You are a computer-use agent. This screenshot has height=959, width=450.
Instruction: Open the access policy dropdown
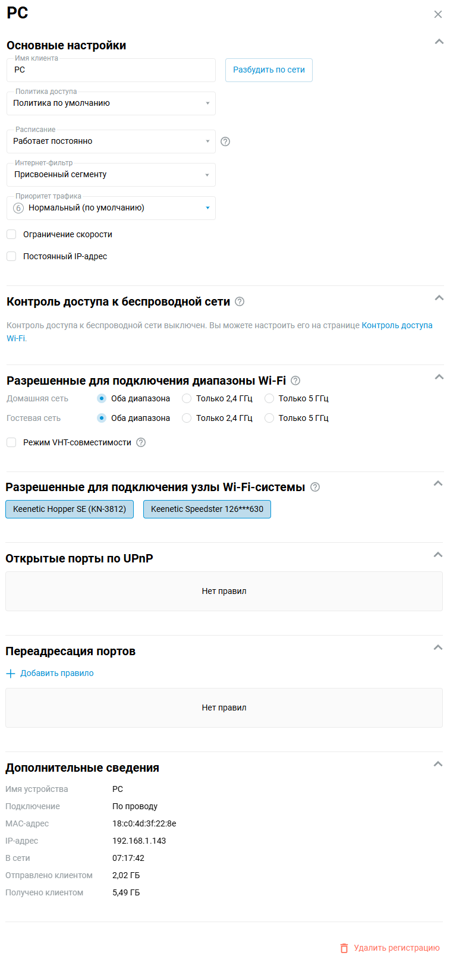(x=111, y=103)
